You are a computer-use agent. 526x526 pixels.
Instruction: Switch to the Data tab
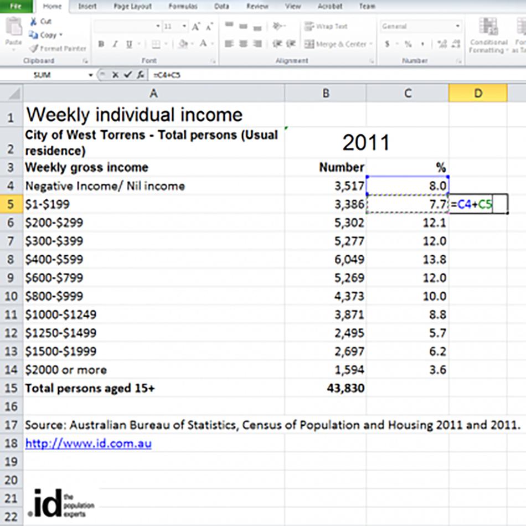pos(221,7)
